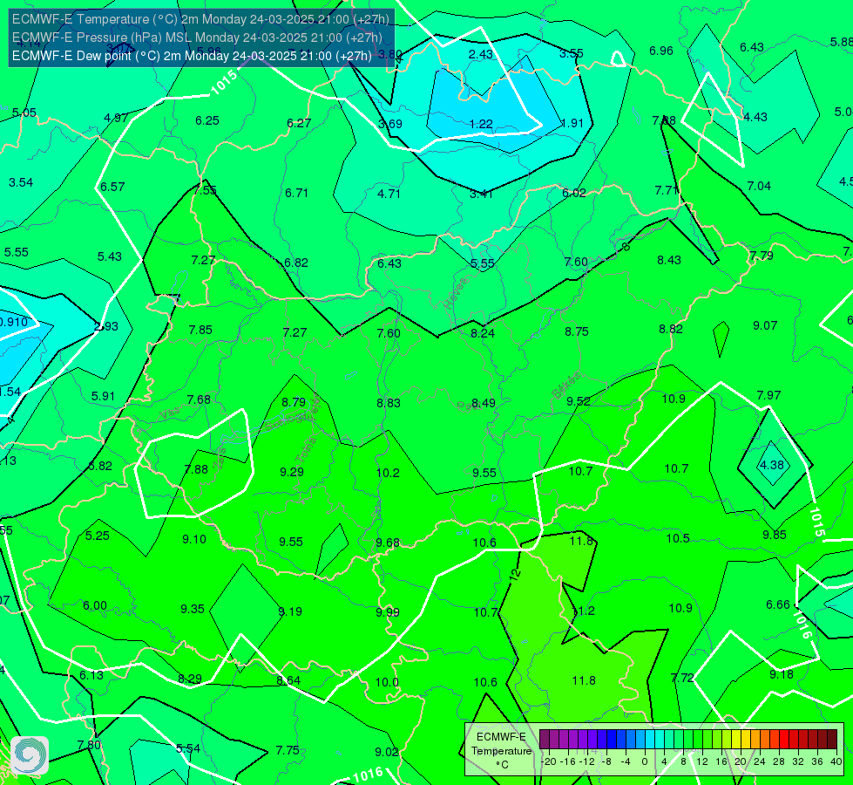Select the ECMWF-E Dew point 2m layer line
The image size is (853, 785).
pos(192,56)
